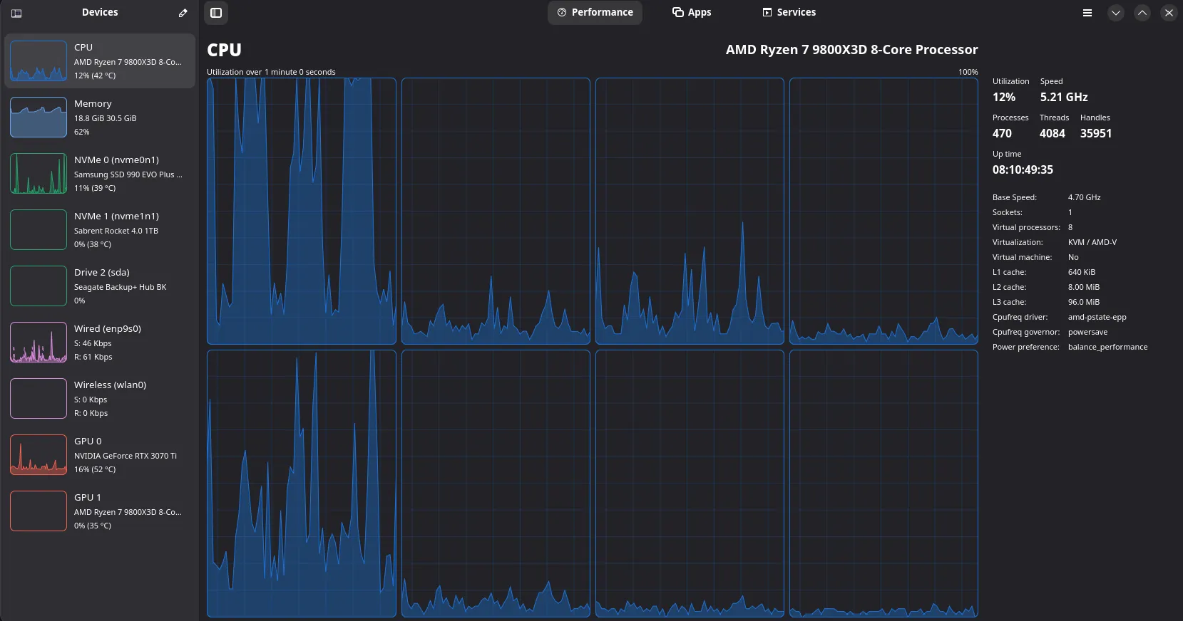Select Drive 2 (sda) Seagate entry
The height and width of the screenshot is (621, 1183).
100,286
